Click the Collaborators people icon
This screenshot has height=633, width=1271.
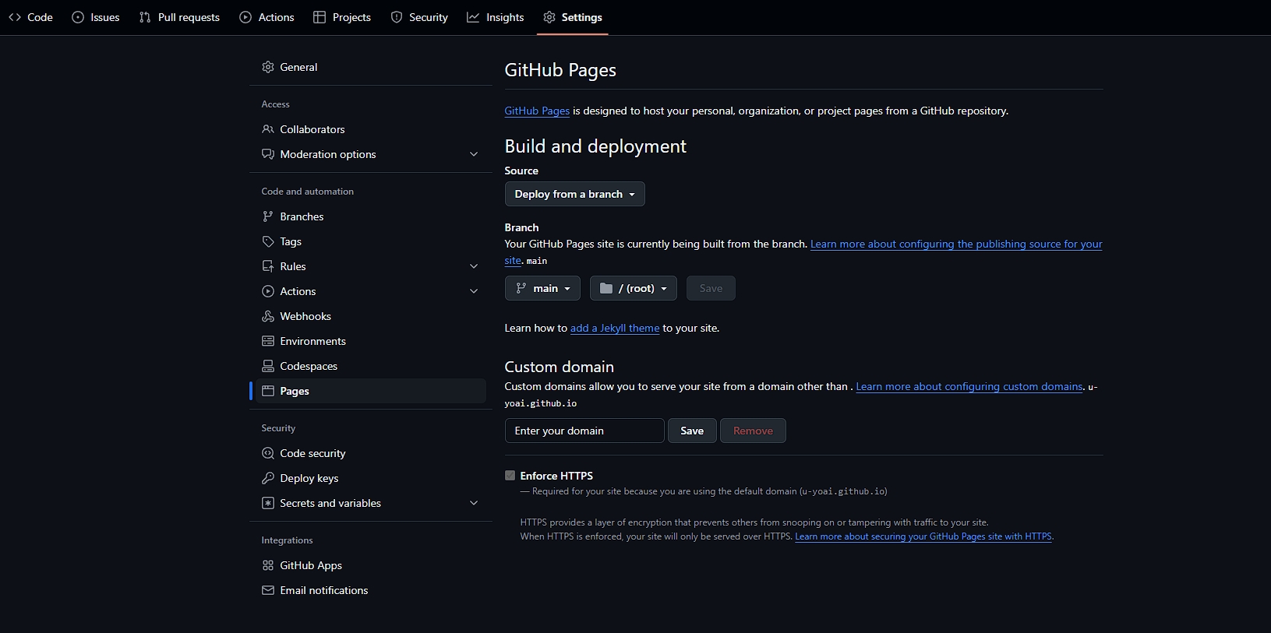[268, 129]
